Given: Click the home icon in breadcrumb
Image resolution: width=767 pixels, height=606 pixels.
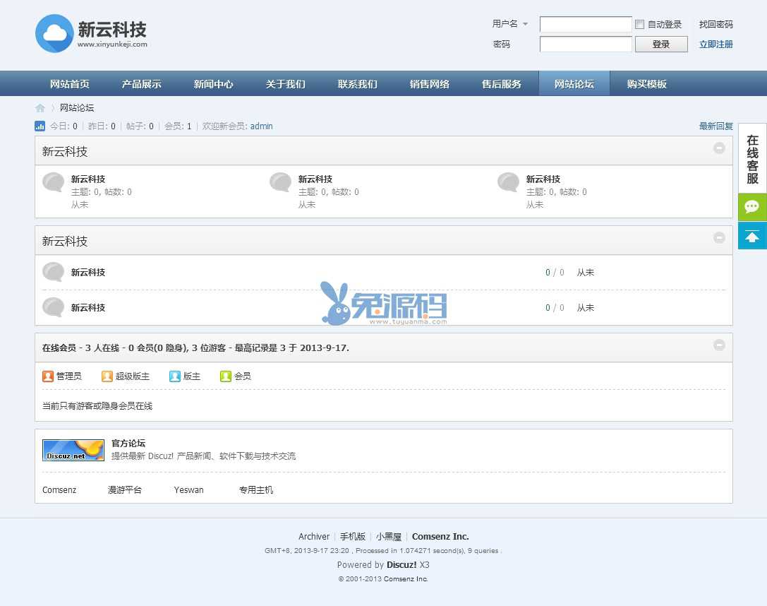Looking at the screenshot, I should pyautogui.click(x=40, y=108).
